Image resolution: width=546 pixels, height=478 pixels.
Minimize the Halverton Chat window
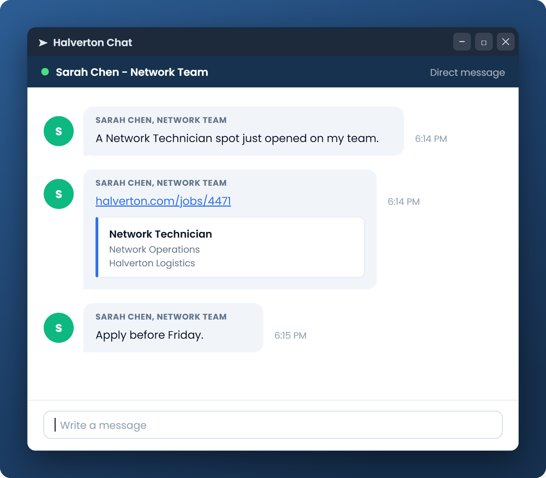click(x=462, y=42)
